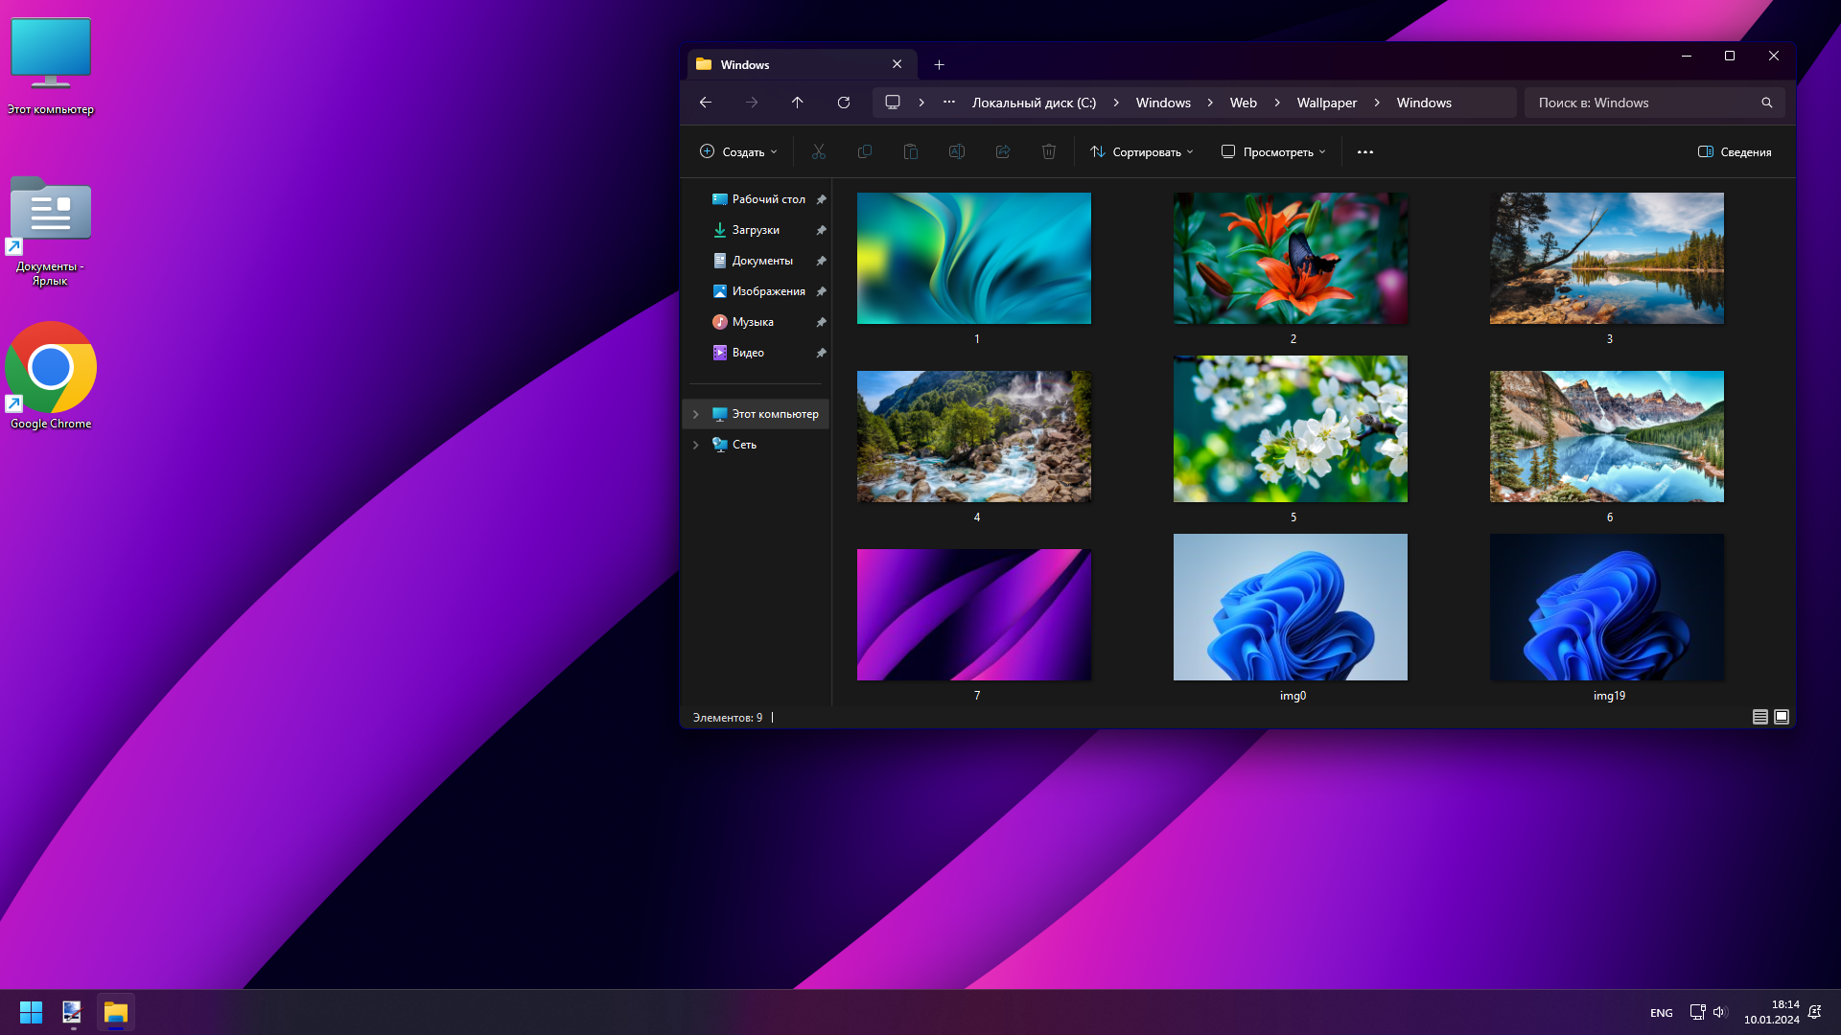Open new tab with plus icon

point(940,65)
